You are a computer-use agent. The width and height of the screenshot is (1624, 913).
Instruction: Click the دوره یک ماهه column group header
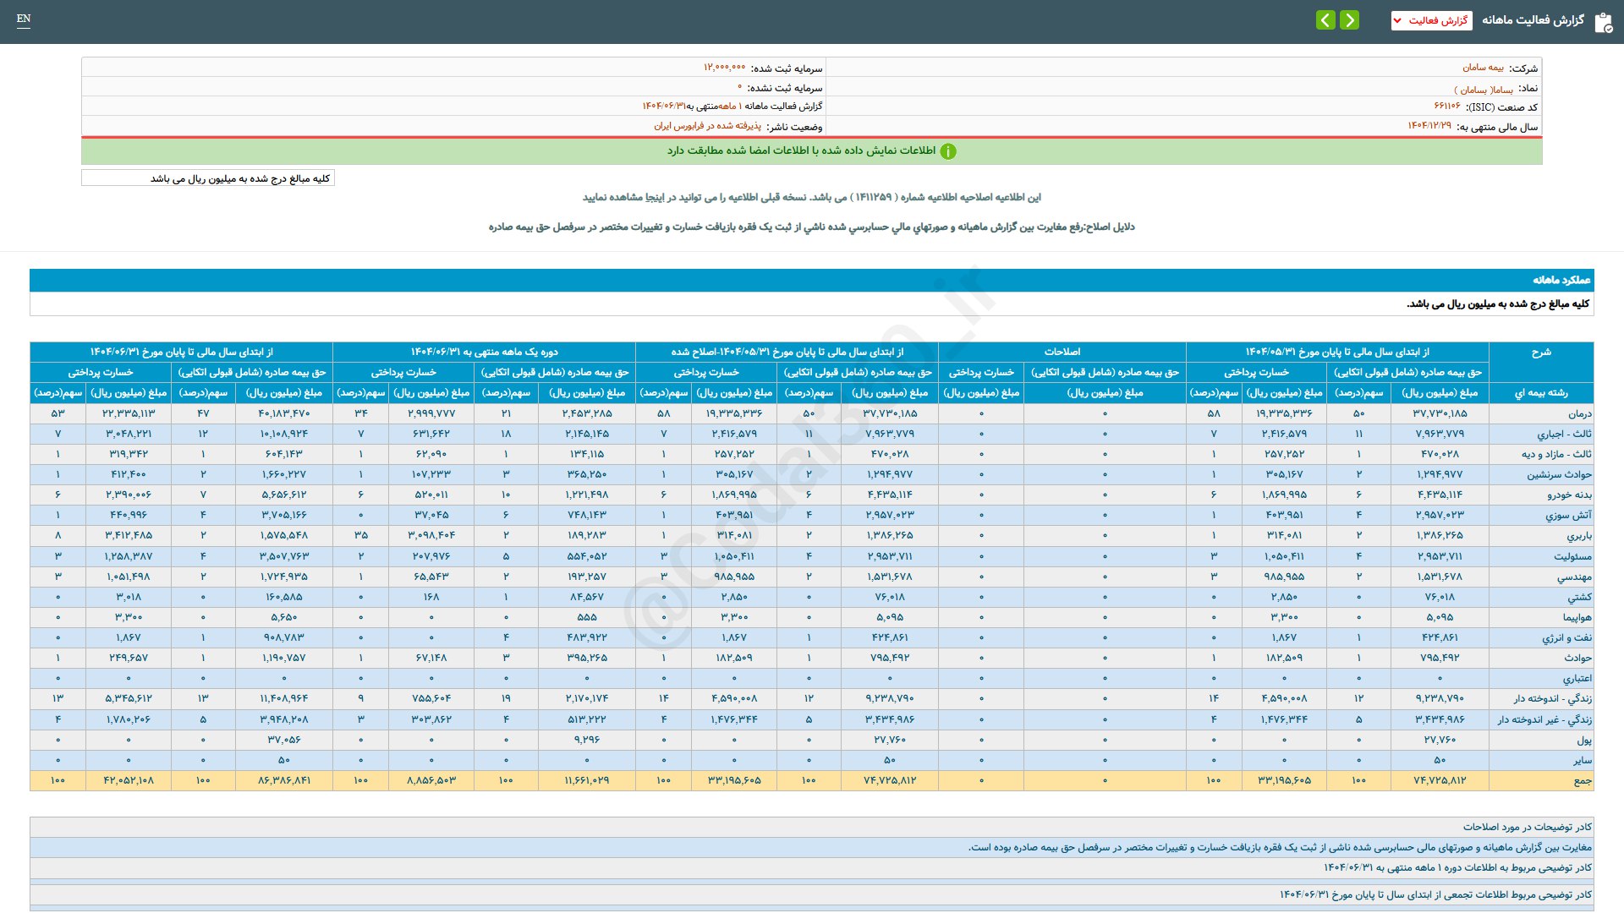(484, 352)
